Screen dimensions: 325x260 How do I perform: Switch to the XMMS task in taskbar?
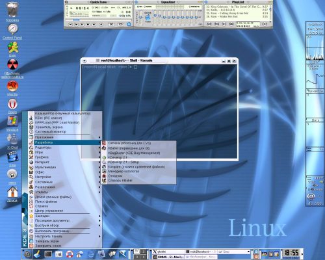(168, 257)
